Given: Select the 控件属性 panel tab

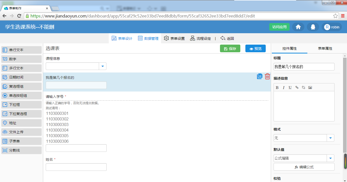Looking at the screenshot, I should click(x=290, y=48).
